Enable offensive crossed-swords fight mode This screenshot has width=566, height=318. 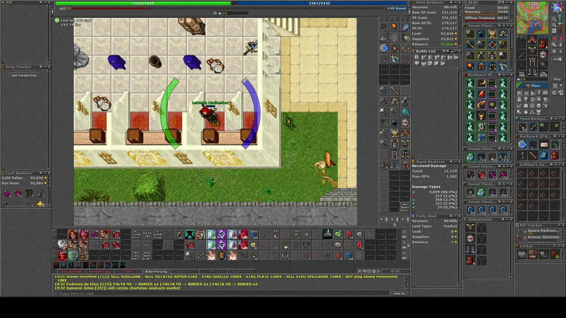(x=554, y=38)
